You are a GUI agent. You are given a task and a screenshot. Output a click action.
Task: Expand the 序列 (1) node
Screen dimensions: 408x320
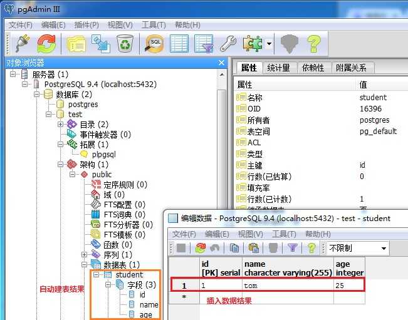coord(84,255)
